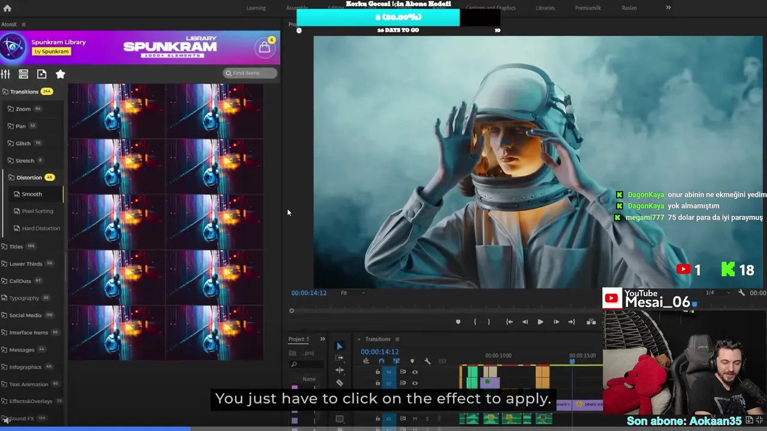Open AtomX media file icon
767x431 pixels.
coord(41,74)
